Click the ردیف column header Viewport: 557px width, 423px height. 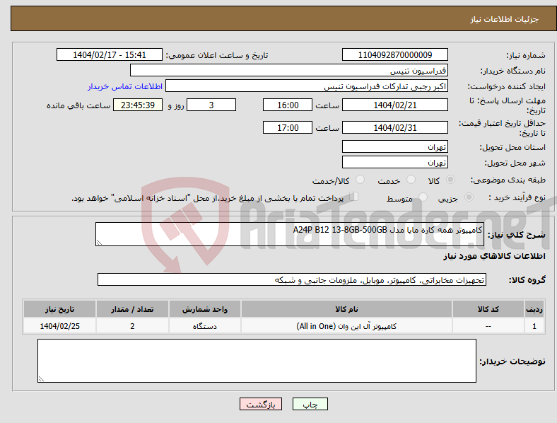tap(534, 309)
